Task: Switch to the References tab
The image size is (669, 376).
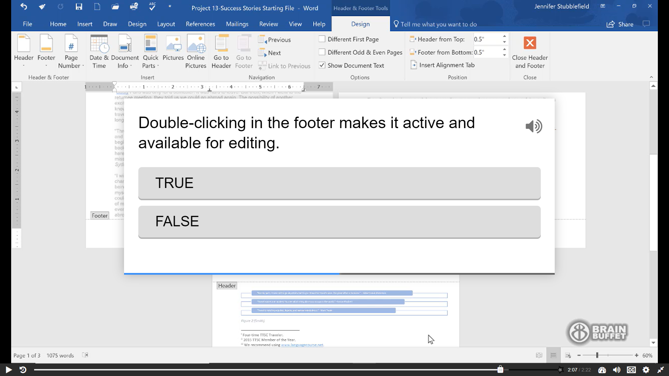Action: point(200,24)
